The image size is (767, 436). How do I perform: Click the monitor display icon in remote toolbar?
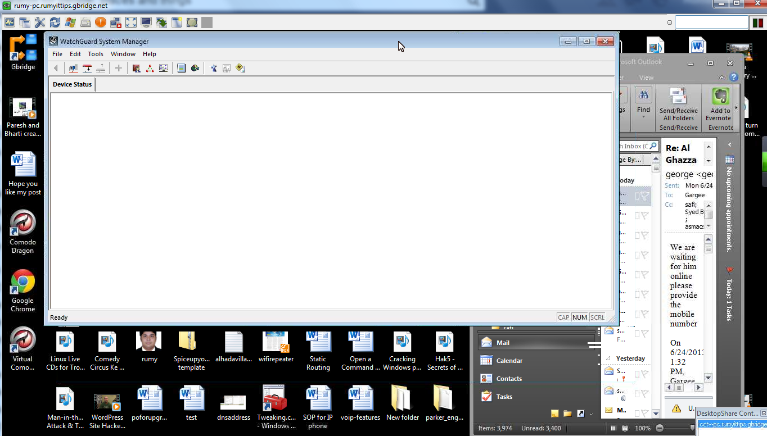tap(146, 22)
